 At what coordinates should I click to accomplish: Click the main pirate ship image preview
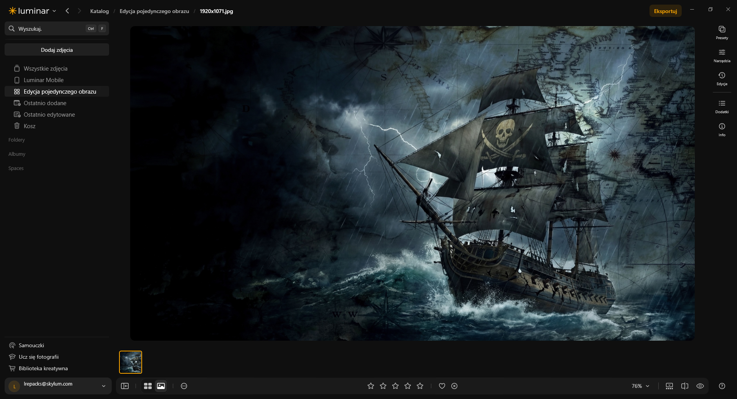412,183
